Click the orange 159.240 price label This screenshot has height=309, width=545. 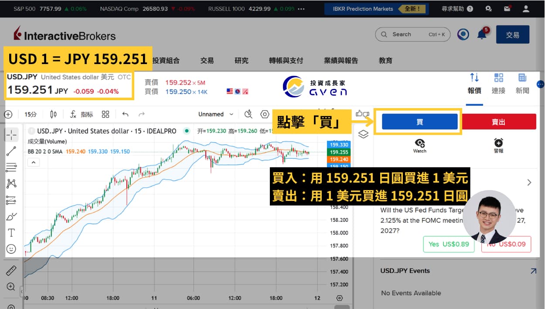[x=339, y=160]
